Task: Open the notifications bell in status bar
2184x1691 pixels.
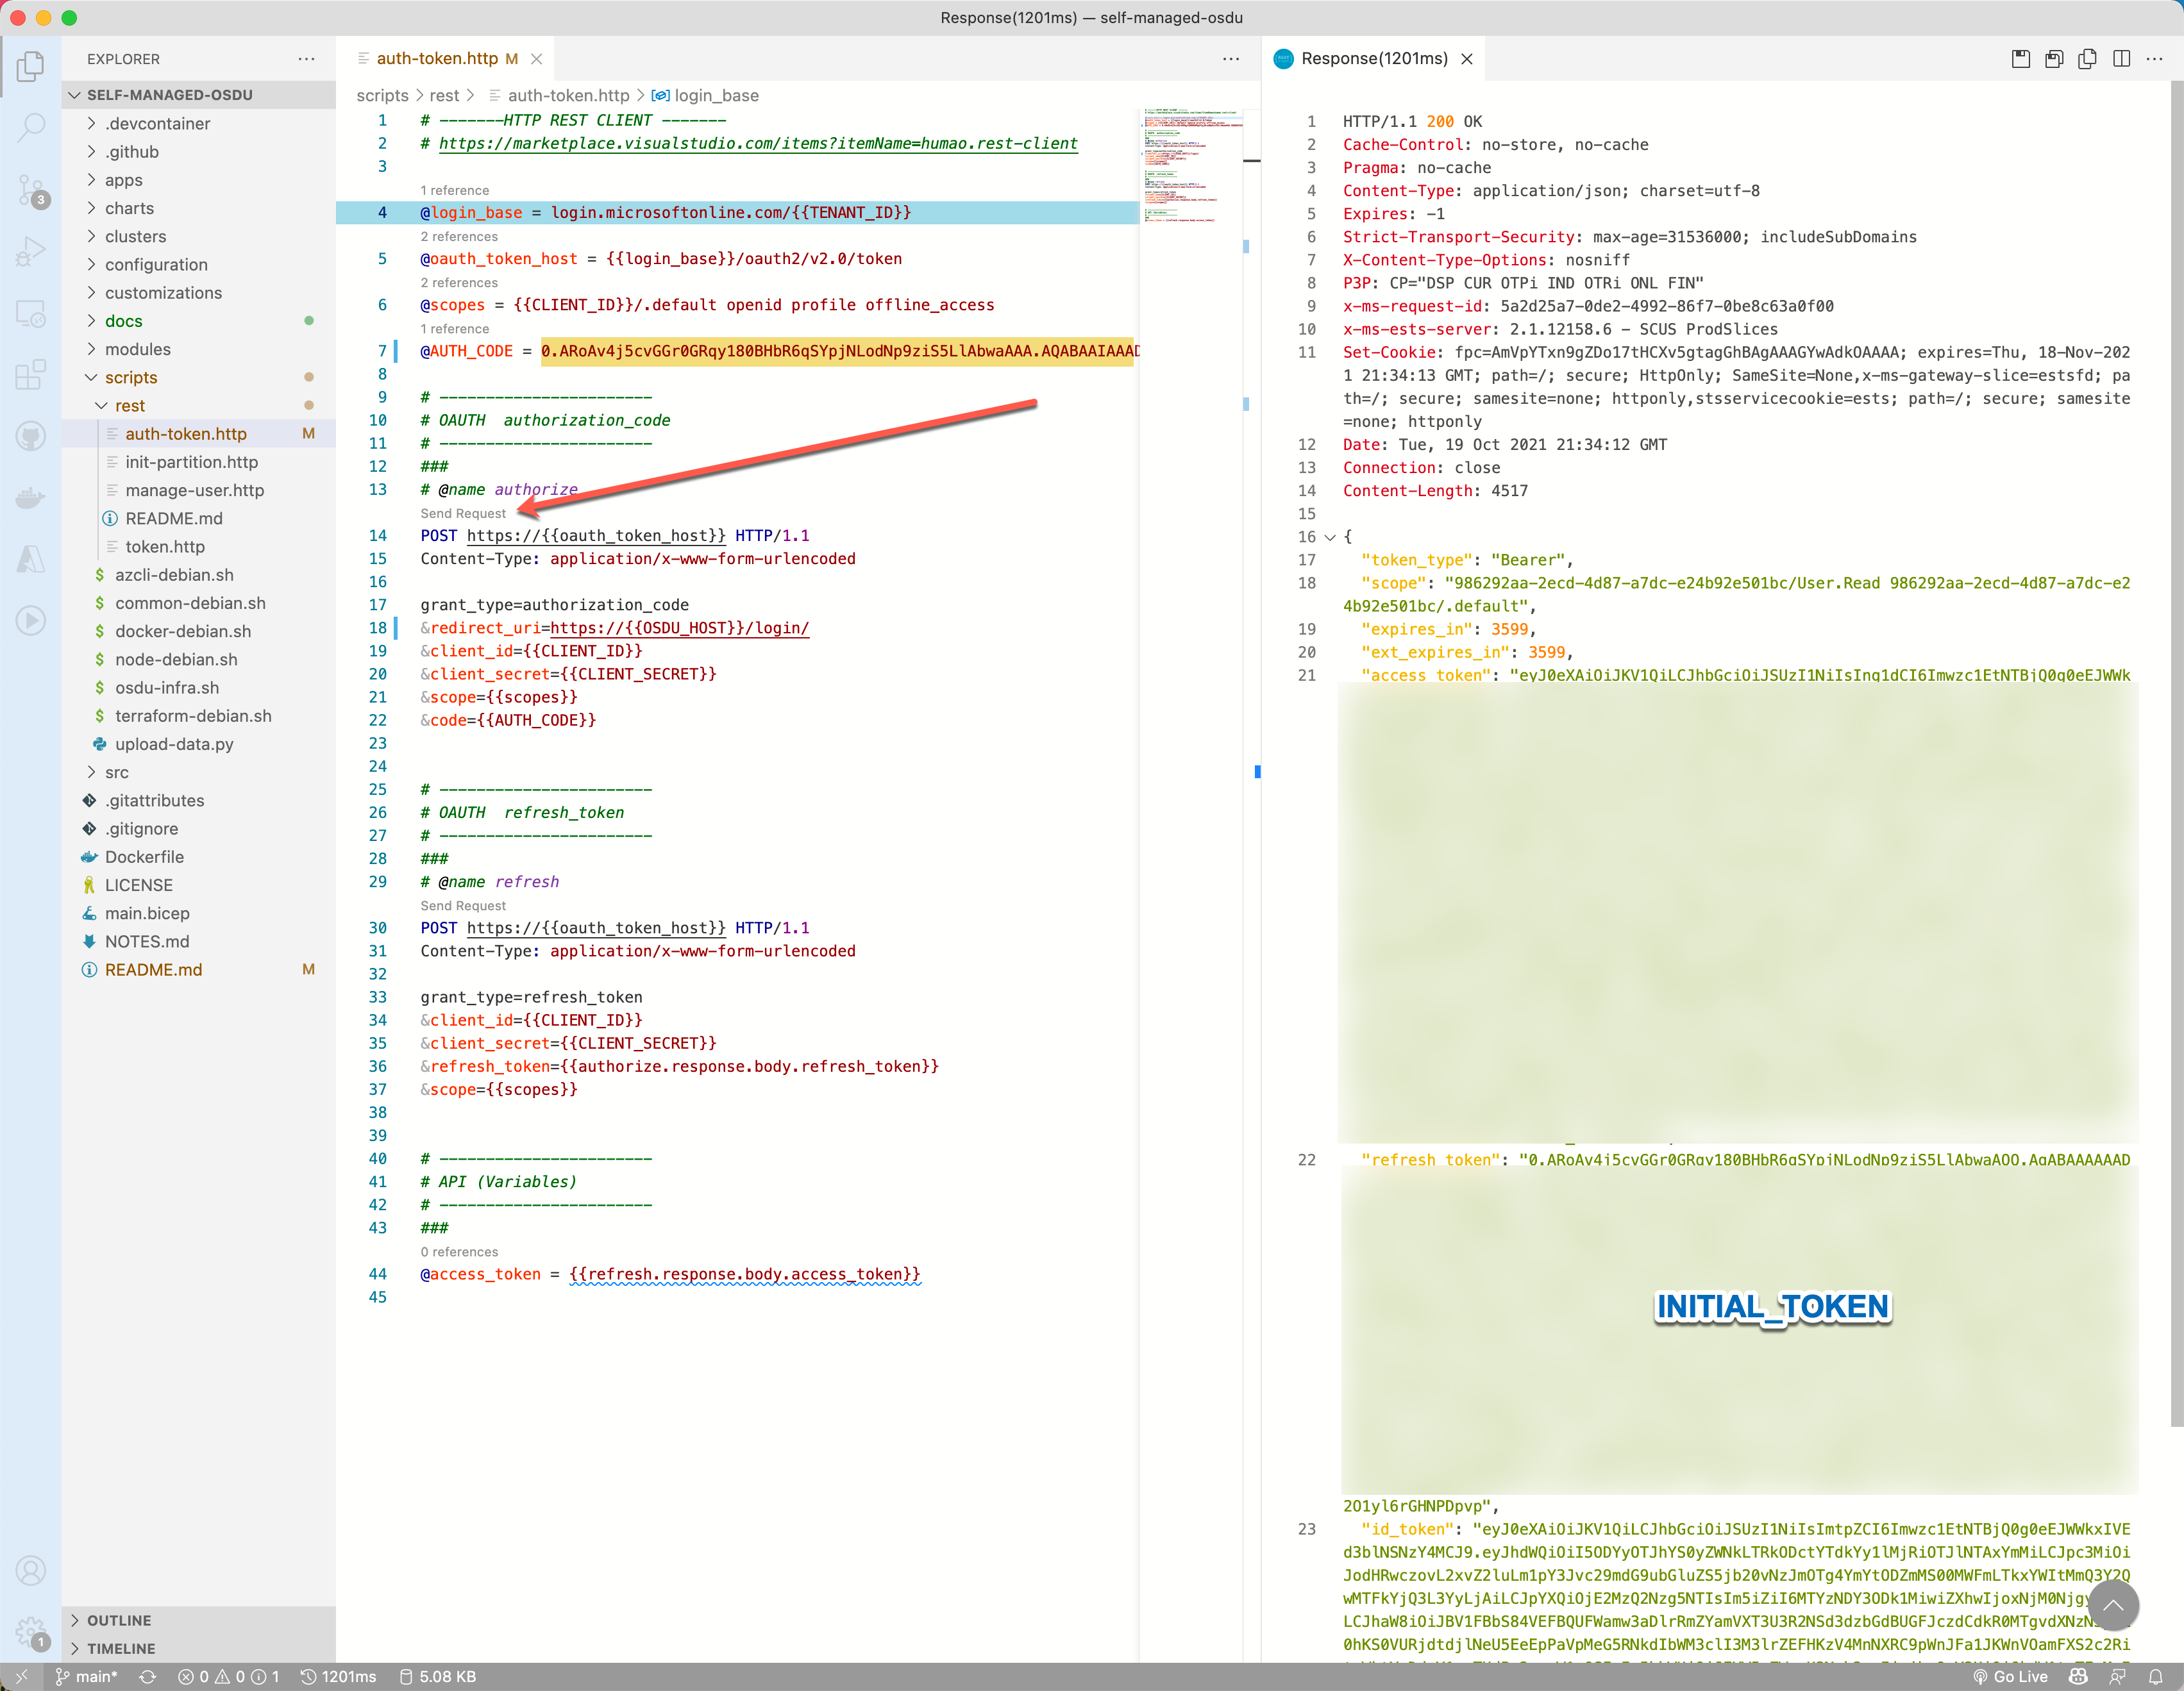Action: 2156,1677
